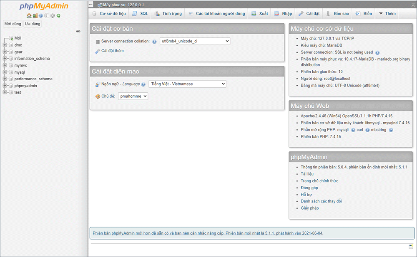The width and height of the screenshot is (417, 257).
Task: Select the Nhập import tab
Action: pos(283,14)
